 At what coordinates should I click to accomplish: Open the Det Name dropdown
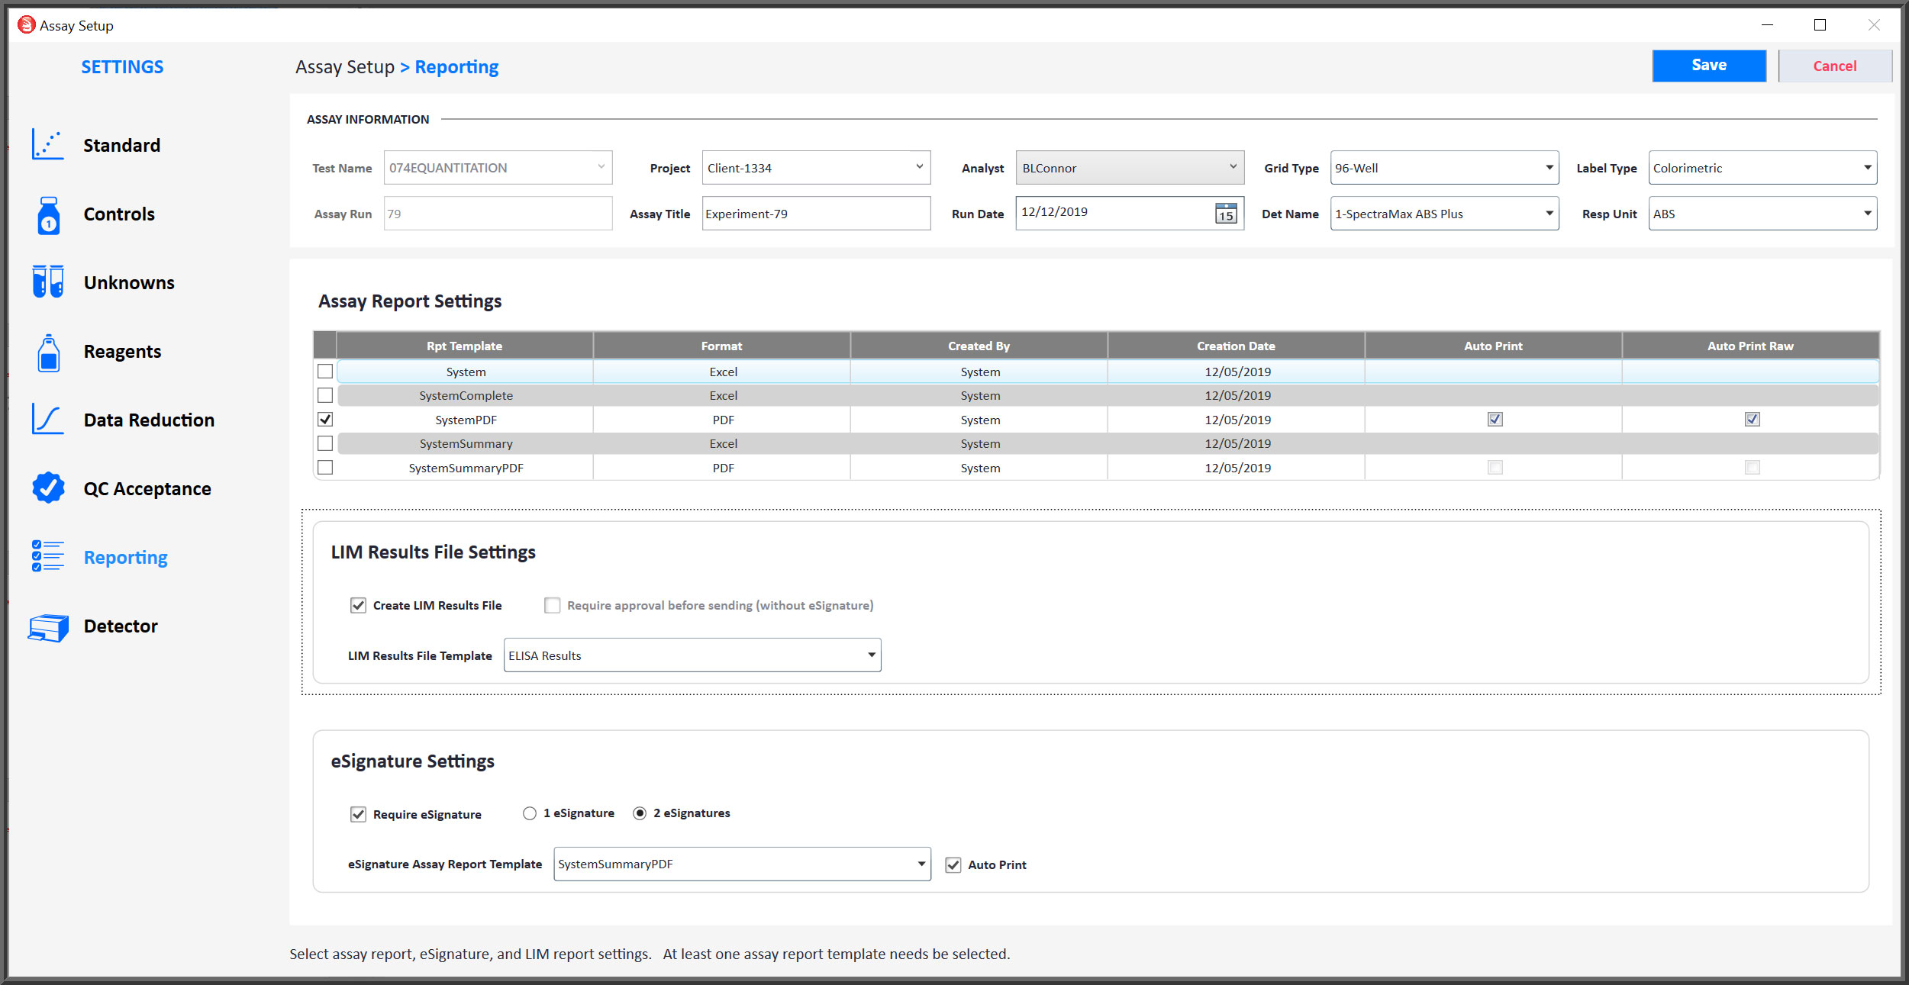pyautogui.click(x=1444, y=214)
